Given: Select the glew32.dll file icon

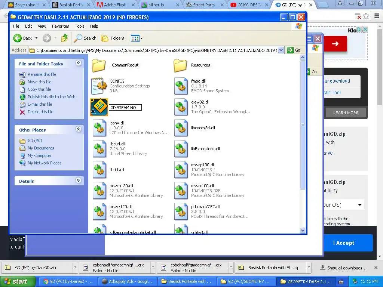Looking at the screenshot, I should 181,107.
